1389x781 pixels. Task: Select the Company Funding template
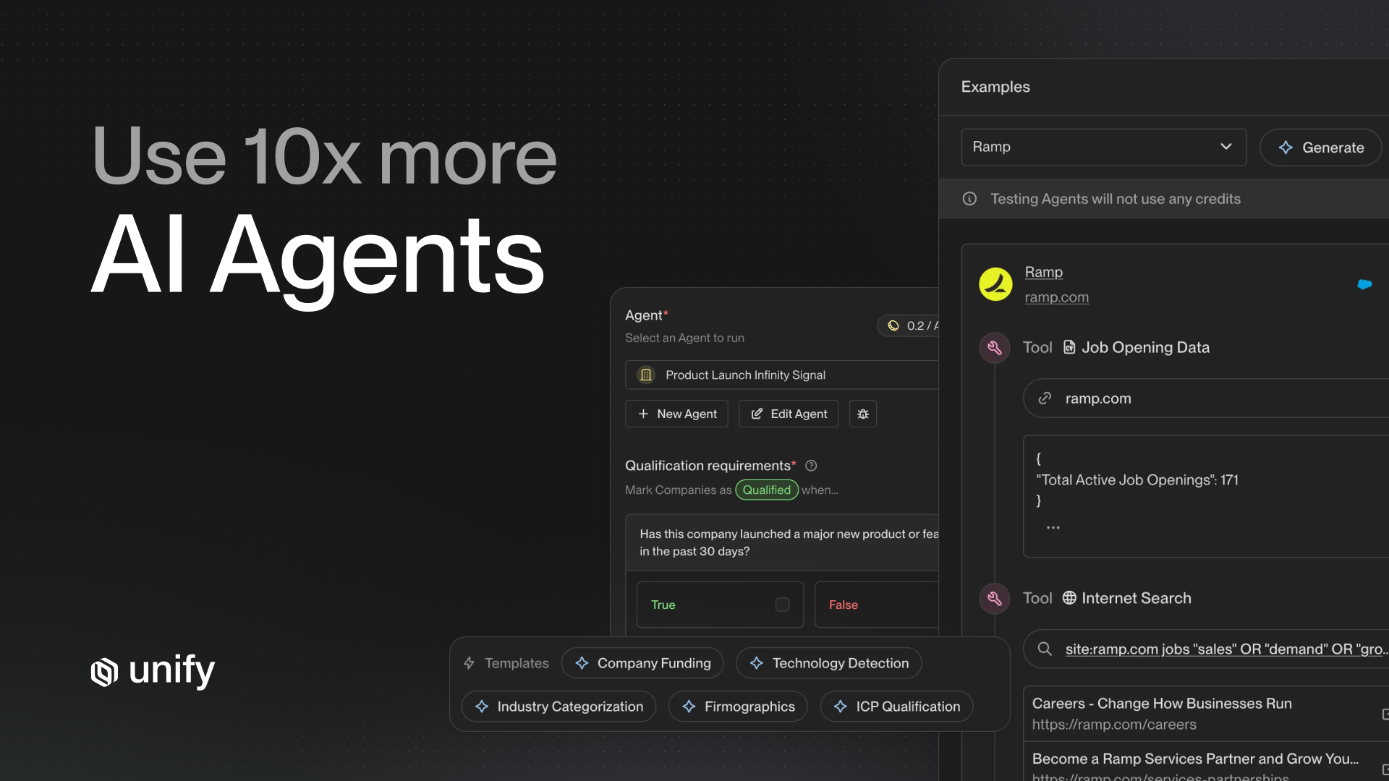(642, 663)
